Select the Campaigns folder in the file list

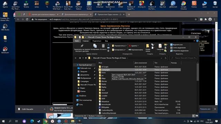(x=140, y=70)
